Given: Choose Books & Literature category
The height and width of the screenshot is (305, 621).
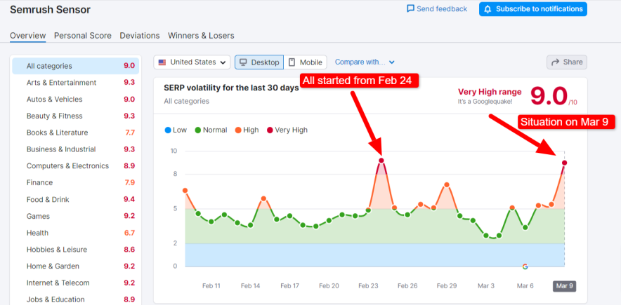Looking at the screenshot, I should tap(76, 133).
